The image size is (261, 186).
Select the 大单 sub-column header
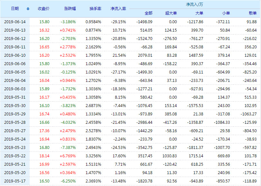199,13
